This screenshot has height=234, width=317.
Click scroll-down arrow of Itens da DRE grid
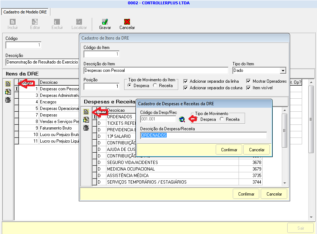click(311, 217)
